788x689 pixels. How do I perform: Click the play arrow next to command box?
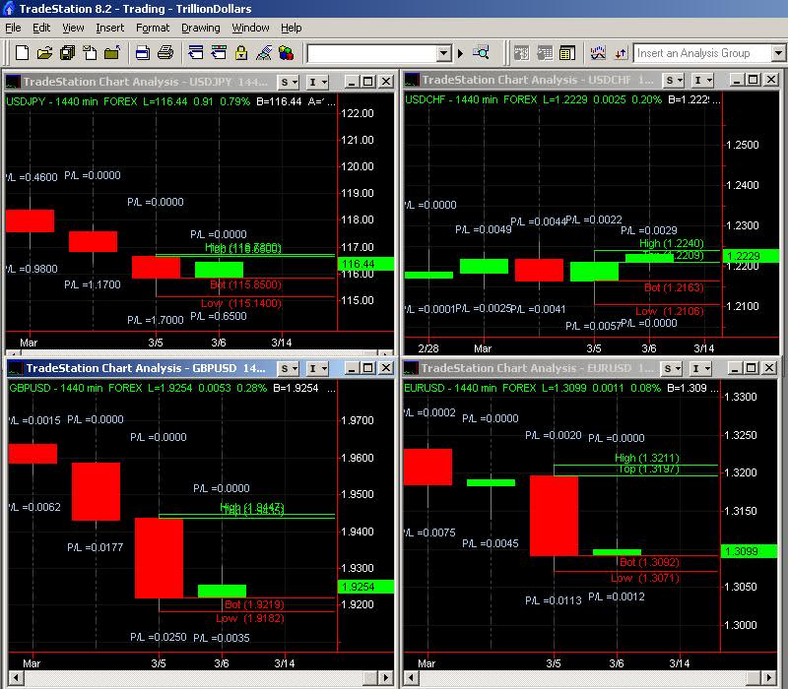click(460, 53)
